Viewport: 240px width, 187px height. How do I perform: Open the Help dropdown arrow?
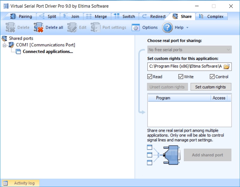tap(187, 28)
